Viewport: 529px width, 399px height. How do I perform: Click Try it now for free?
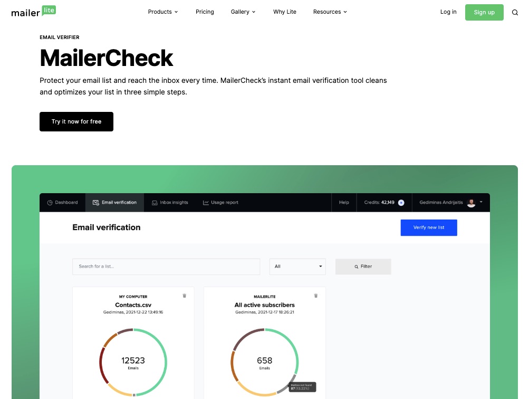point(76,121)
